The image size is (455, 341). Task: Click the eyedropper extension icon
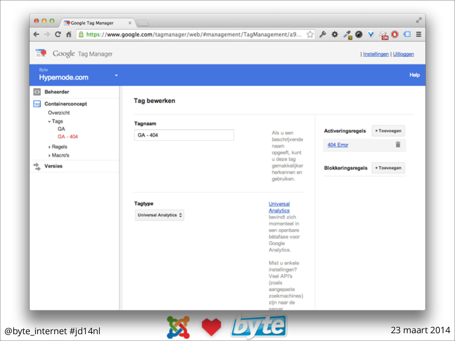pyautogui.click(x=347, y=35)
